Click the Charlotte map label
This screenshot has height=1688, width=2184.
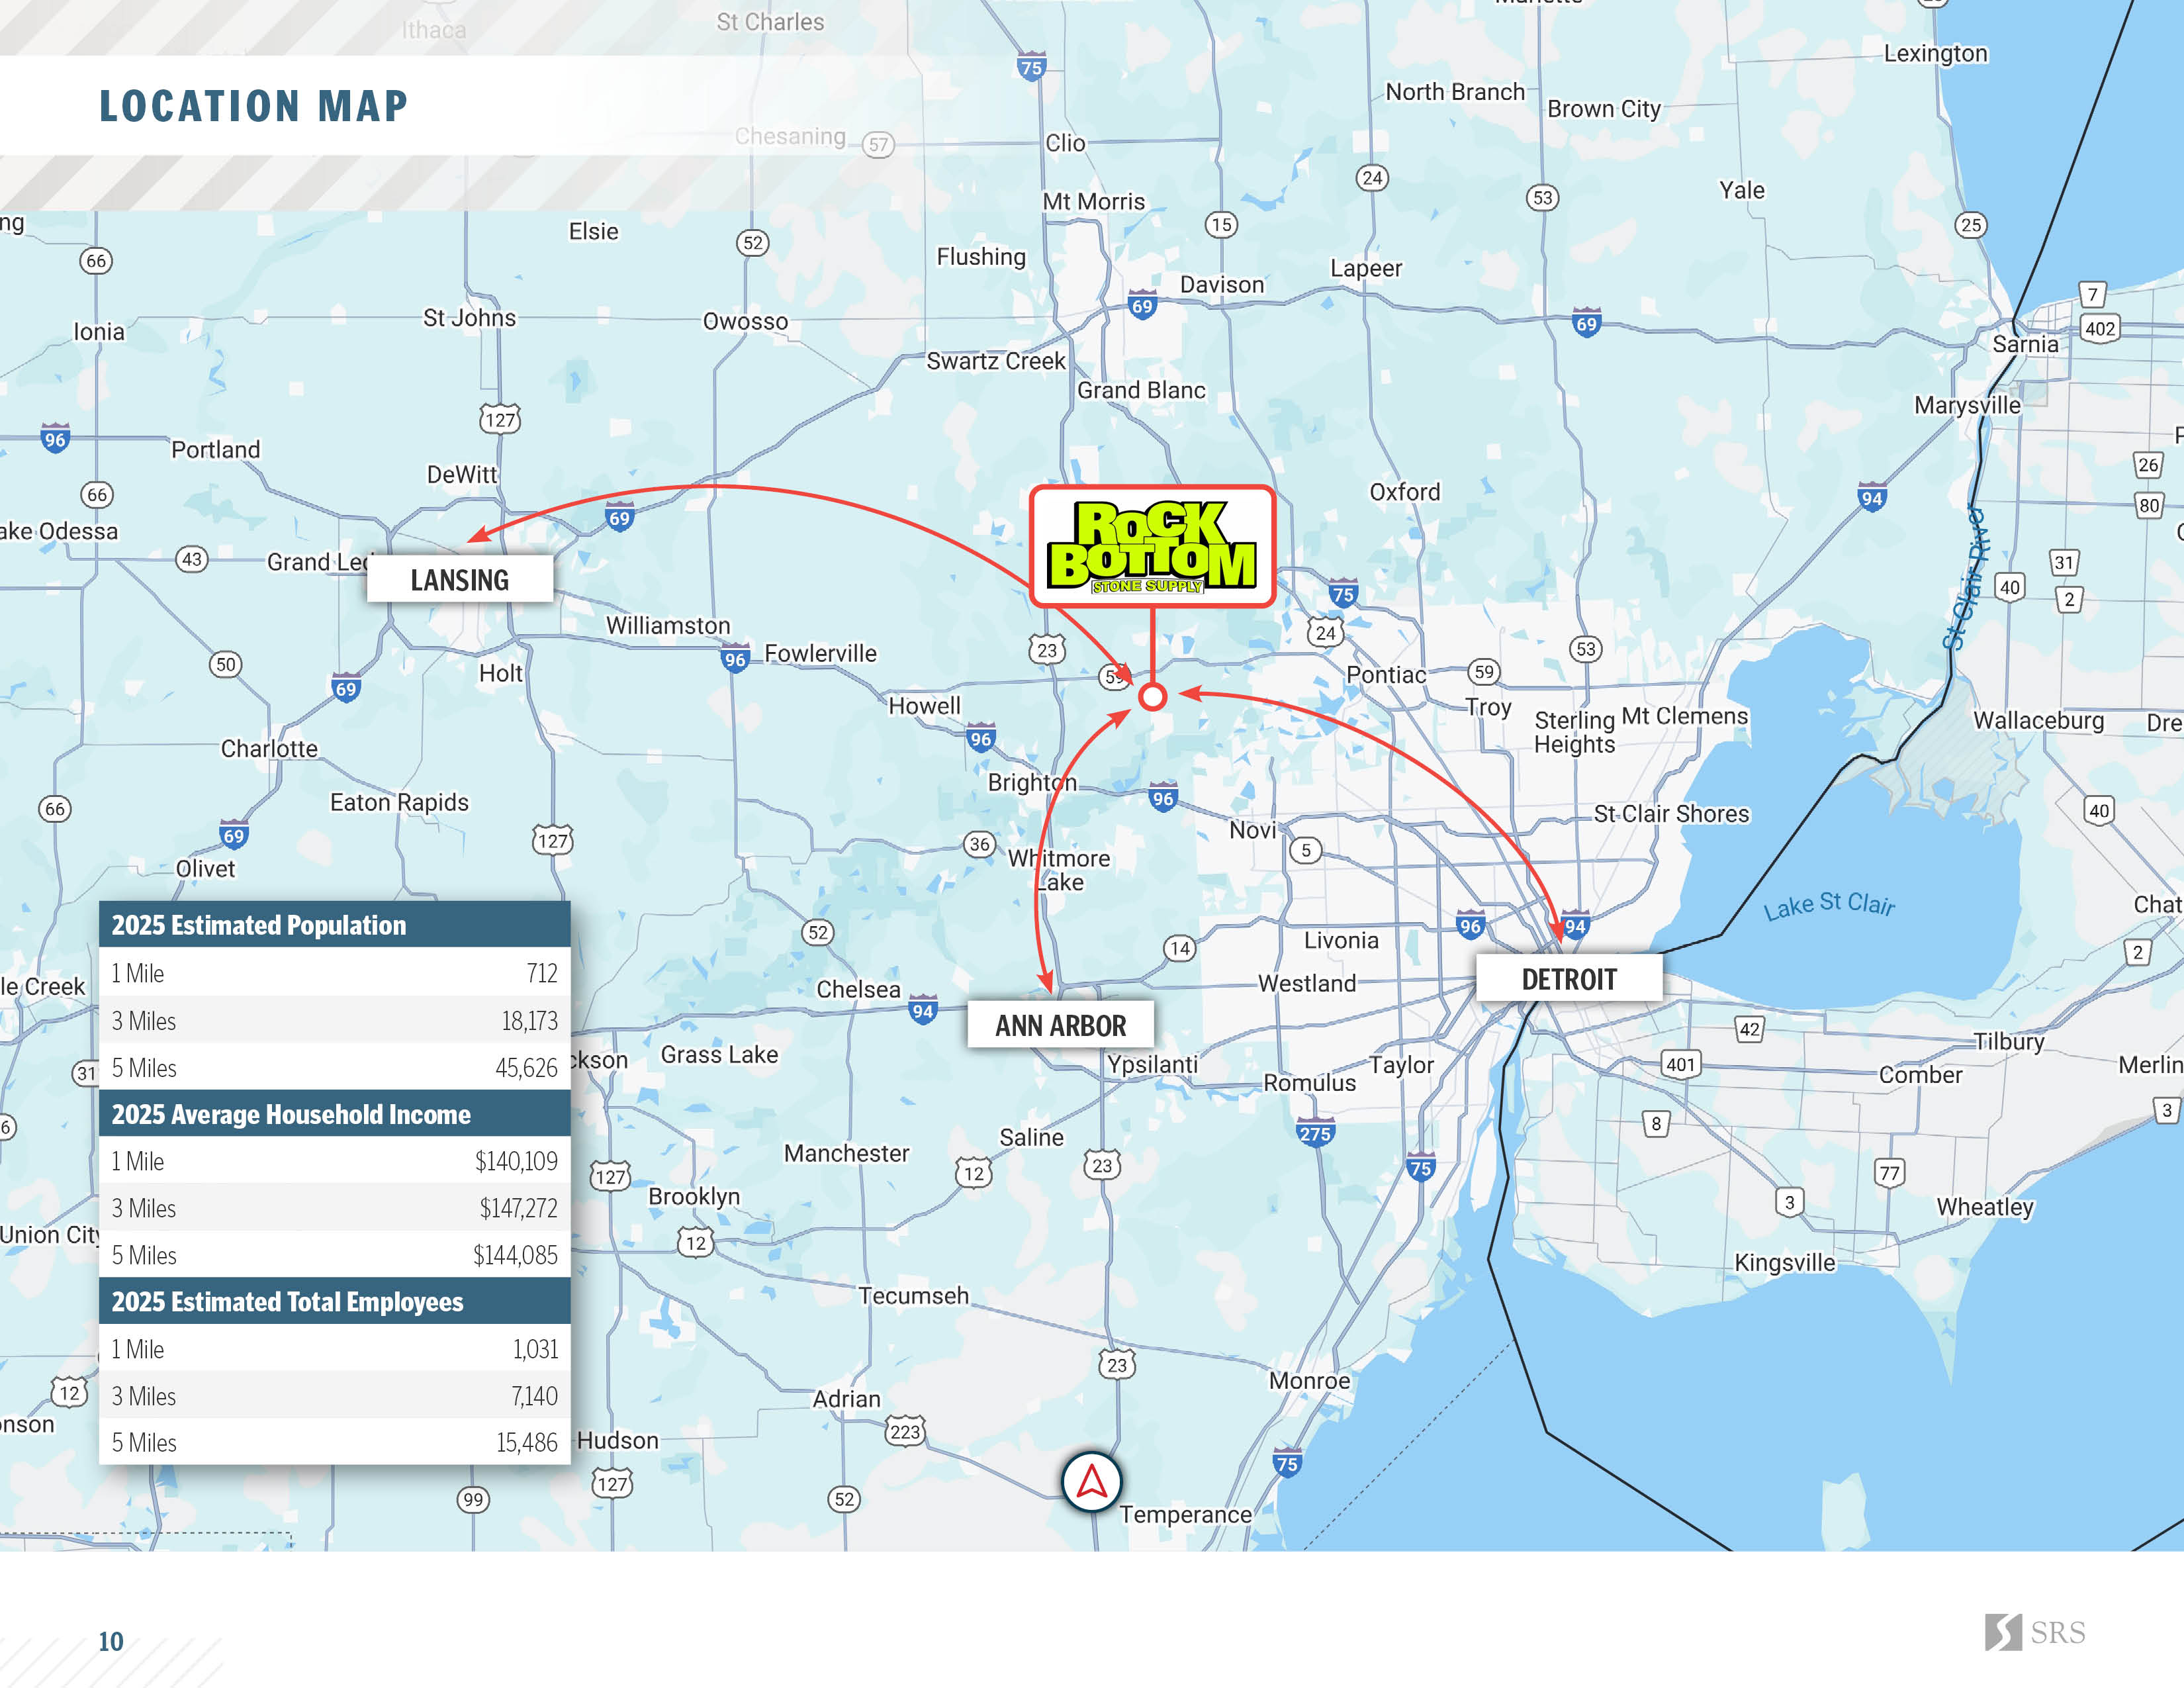coord(269,748)
